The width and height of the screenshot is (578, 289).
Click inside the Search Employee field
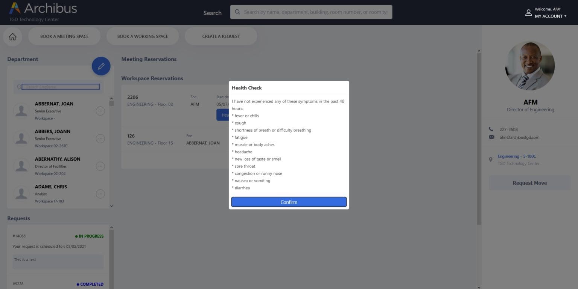(x=61, y=87)
